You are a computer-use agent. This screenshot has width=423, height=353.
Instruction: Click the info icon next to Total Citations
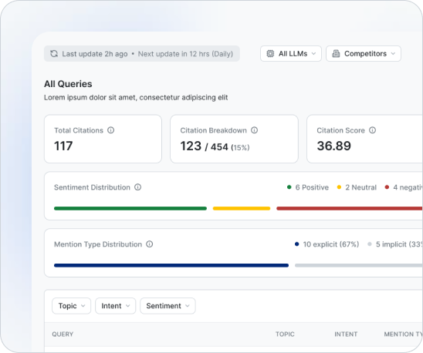[x=111, y=130]
